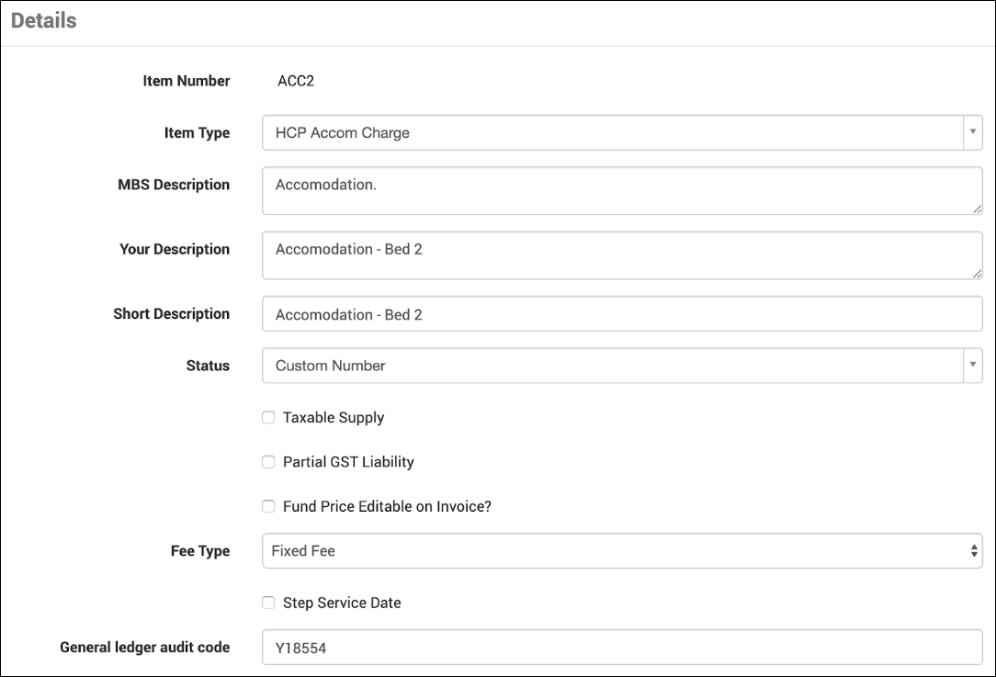Click the Fee Type stepper arrows
The height and width of the screenshot is (677, 996).
(974, 551)
